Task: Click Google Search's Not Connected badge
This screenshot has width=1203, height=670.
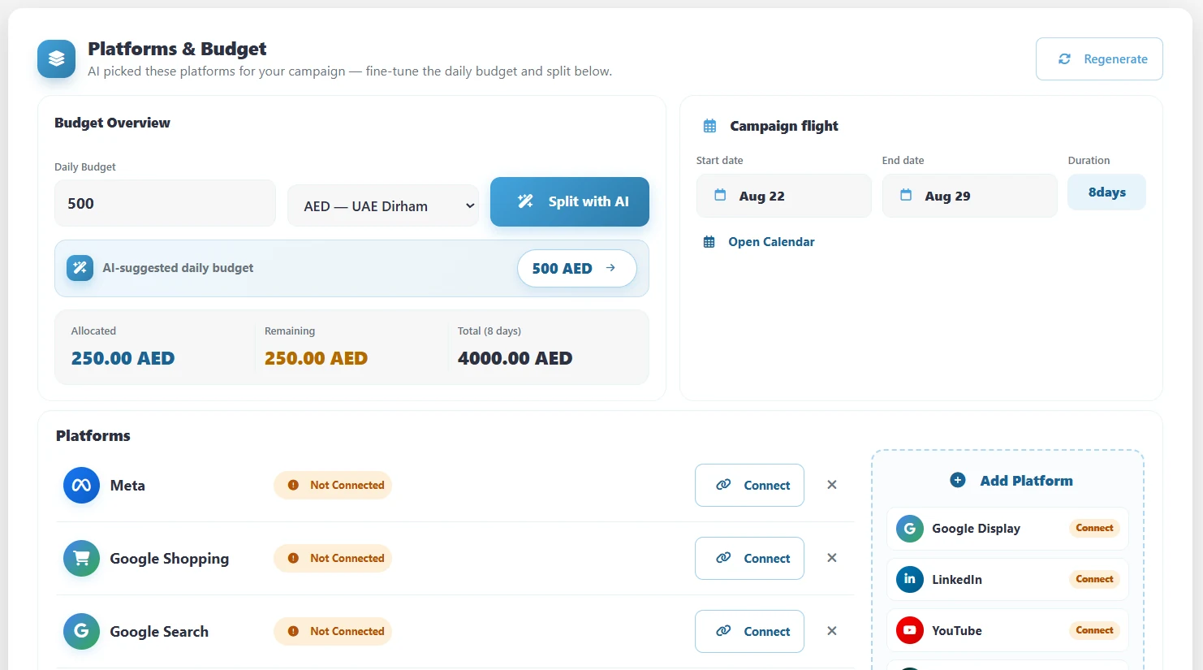Action: 333,632
